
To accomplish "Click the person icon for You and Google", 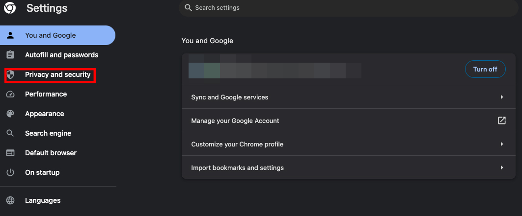I will 10,35.
